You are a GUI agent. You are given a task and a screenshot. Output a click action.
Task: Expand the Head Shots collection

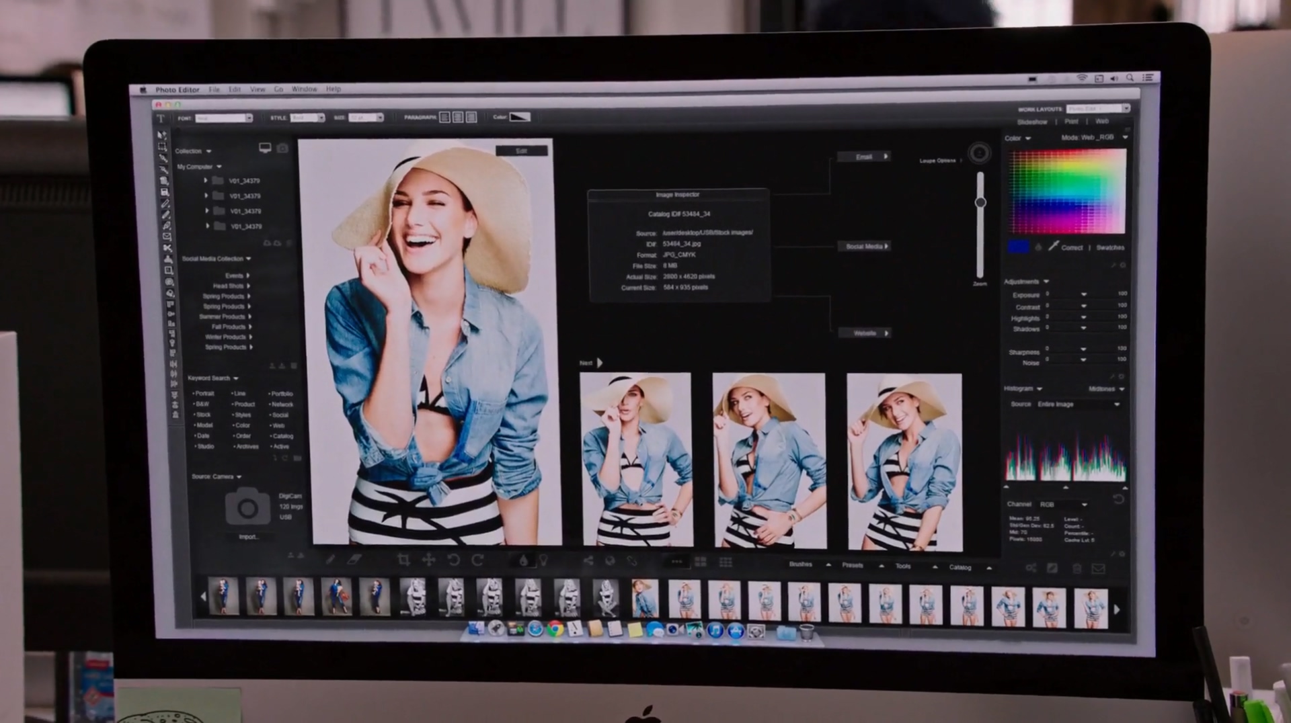tap(248, 286)
